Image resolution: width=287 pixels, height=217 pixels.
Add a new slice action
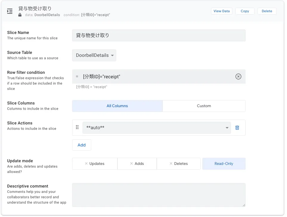(81, 145)
